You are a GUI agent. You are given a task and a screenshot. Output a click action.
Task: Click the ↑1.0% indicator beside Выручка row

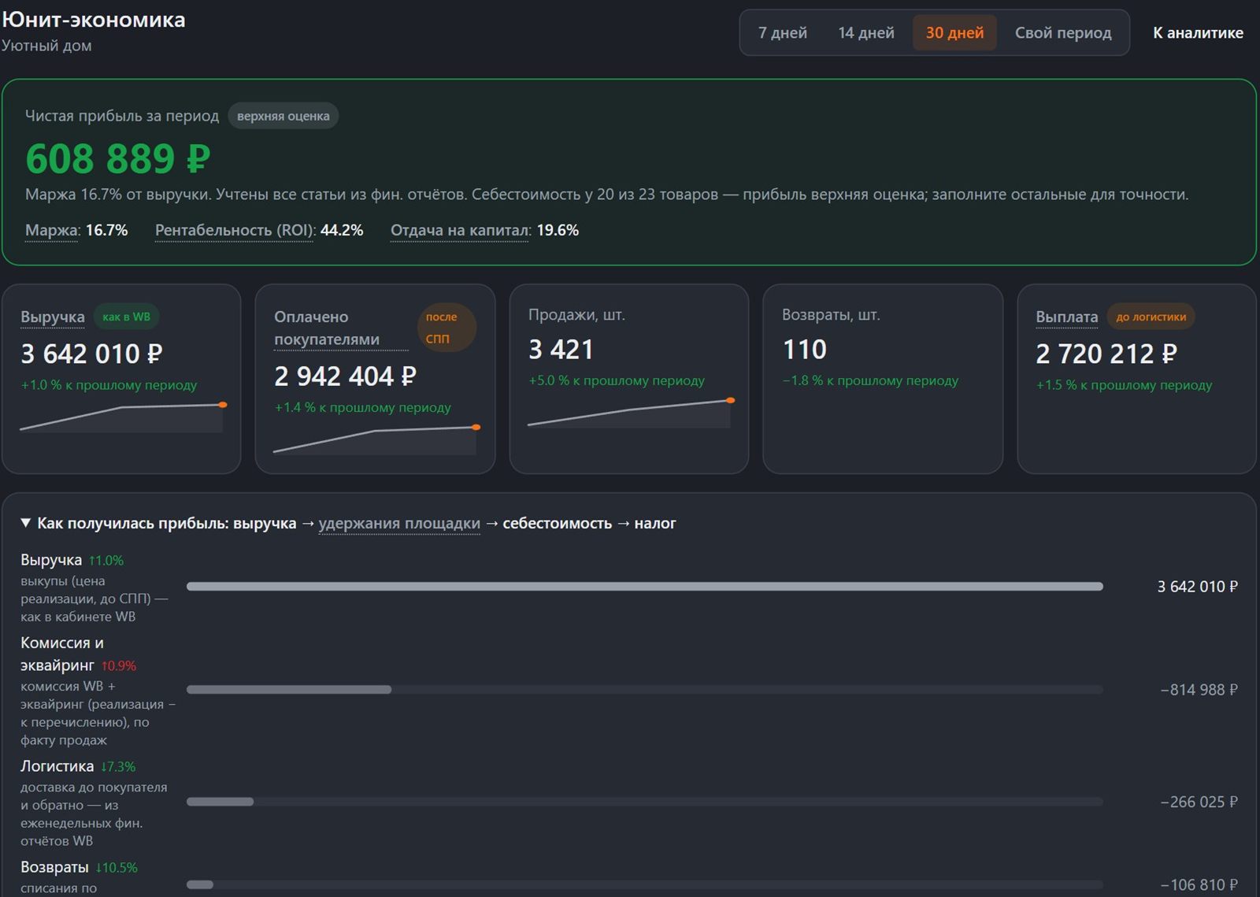[106, 561]
